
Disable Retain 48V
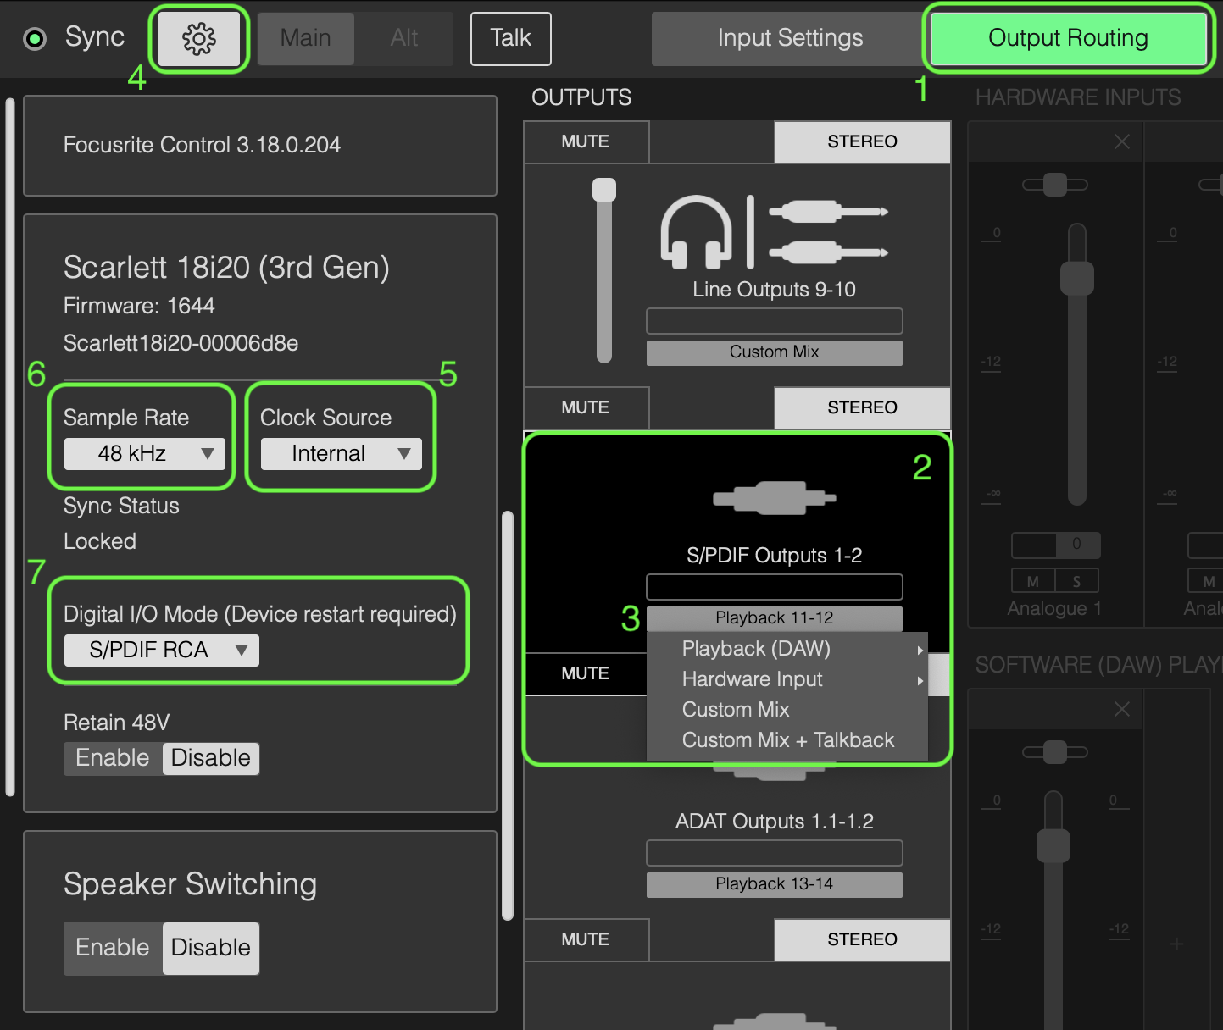click(x=210, y=758)
